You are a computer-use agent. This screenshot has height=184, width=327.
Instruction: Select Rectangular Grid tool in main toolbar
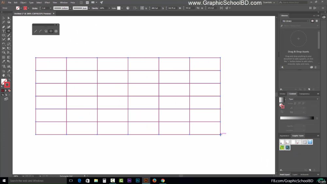(x=9, y=31)
